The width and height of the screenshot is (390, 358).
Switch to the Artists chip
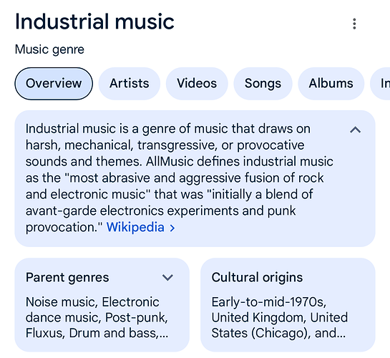point(130,83)
